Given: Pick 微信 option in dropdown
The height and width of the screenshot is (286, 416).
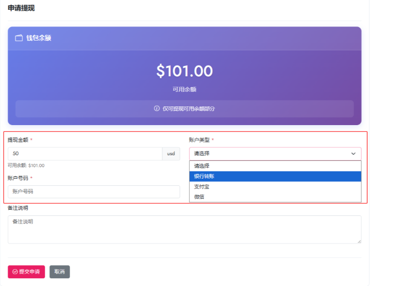Looking at the screenshot, I should (275, 197).
